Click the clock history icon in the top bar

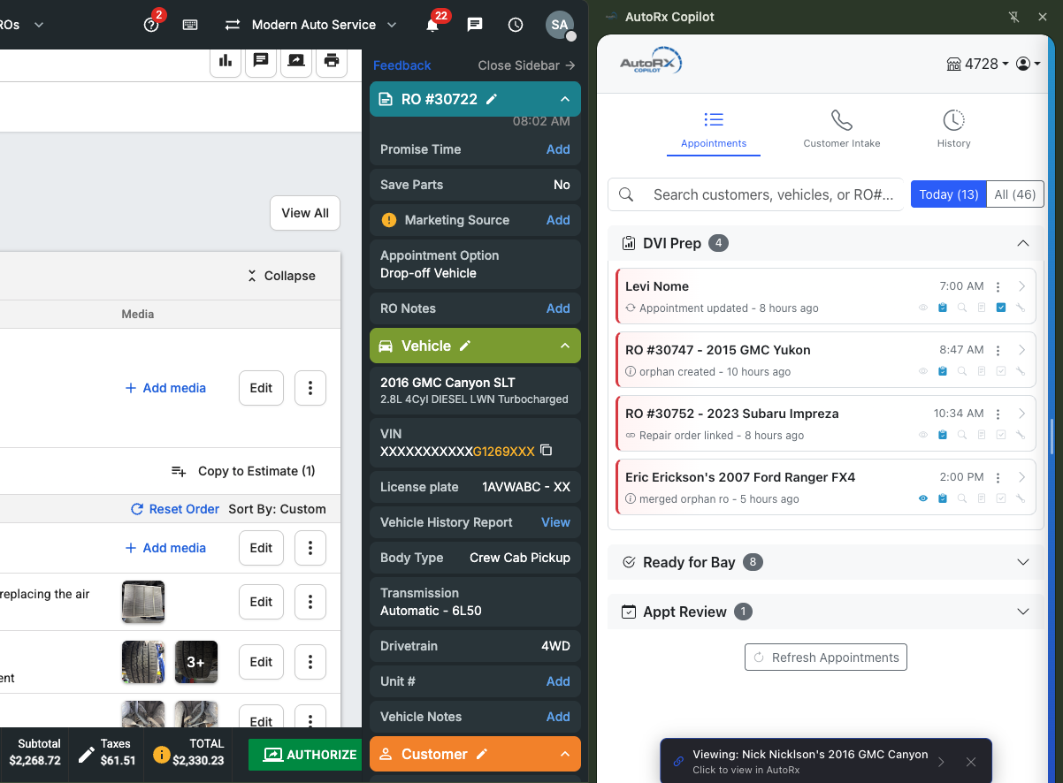(x=516, y=25)
